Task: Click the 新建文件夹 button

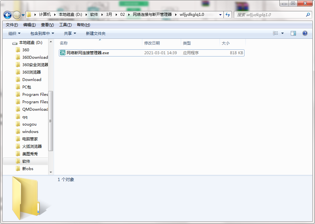Action: click(x=96, y=33)
